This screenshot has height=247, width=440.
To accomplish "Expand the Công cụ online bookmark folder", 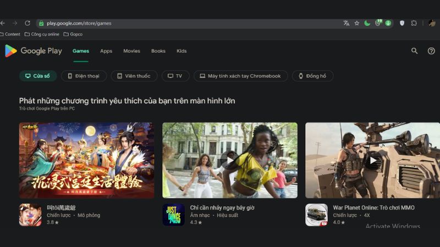I will (x=42, y=34).
